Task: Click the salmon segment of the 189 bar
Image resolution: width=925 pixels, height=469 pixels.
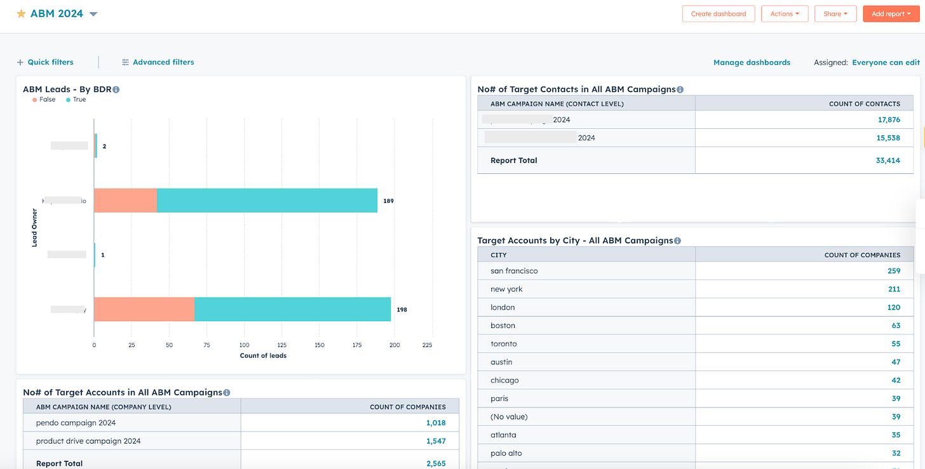Action: tap(126, 201)
